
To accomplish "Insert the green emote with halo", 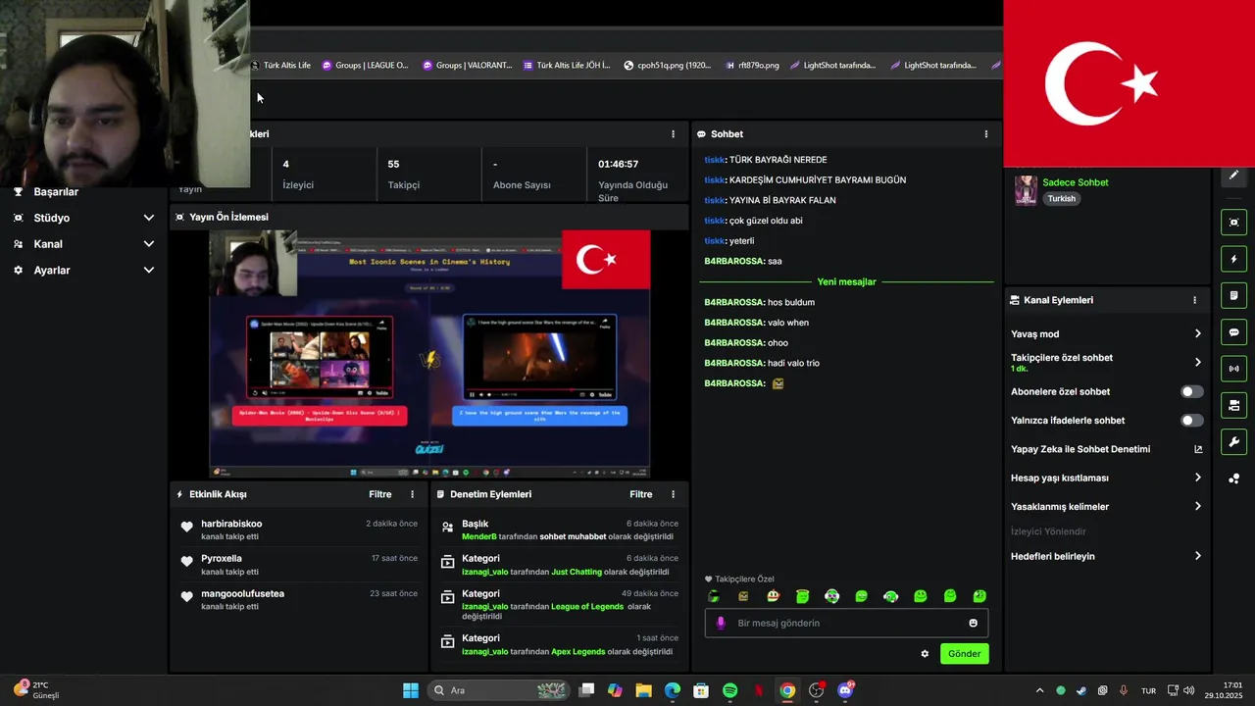I will (x=802, y=596).
